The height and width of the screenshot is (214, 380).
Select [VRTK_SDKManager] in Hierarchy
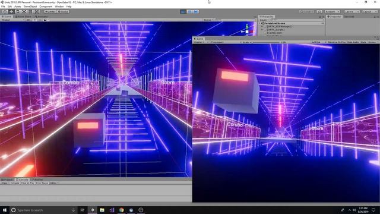pos(279,26)
